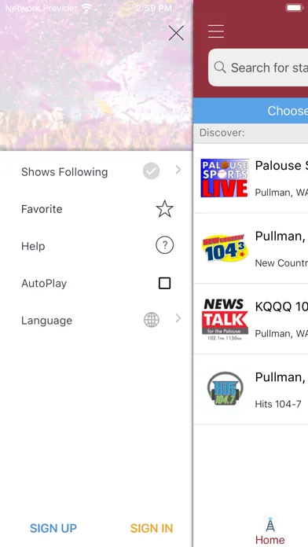The height and width of the screenshot is (547, 308).
Task: Click the search magnifier icon
Action: [220, 67]
